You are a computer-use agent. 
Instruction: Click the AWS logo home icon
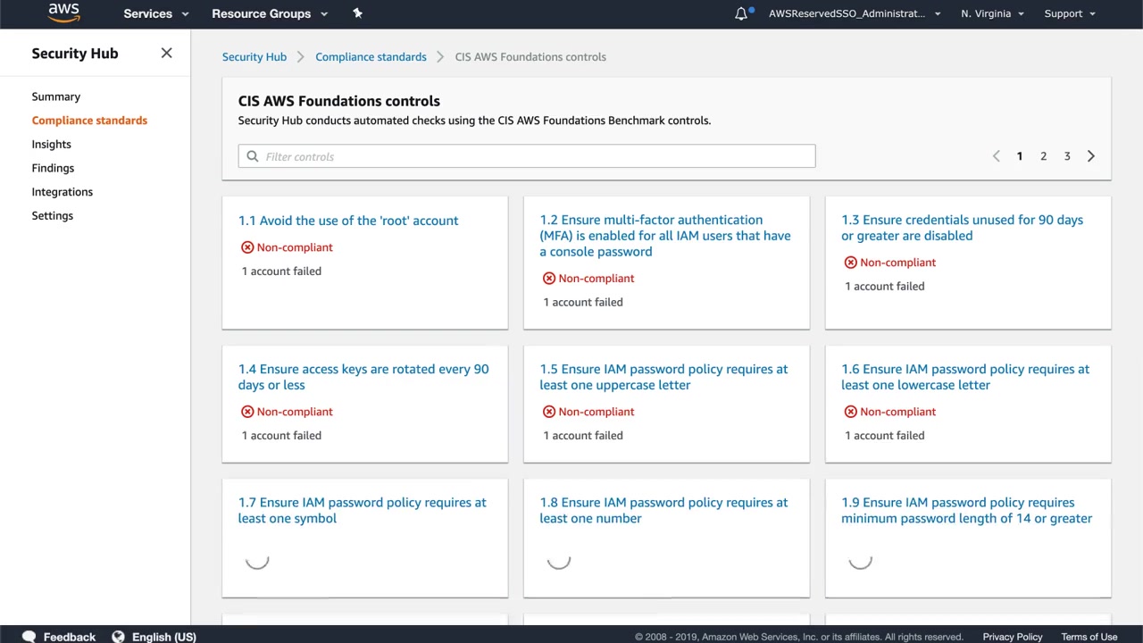pos(63,13)
